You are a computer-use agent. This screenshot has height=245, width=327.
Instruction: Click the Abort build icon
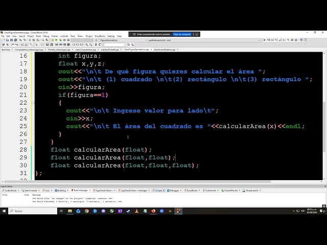click(68, 40)
